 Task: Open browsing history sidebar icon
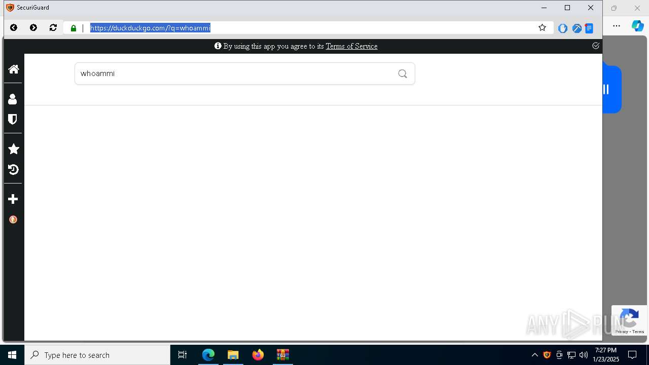click(x=13, y=169)
